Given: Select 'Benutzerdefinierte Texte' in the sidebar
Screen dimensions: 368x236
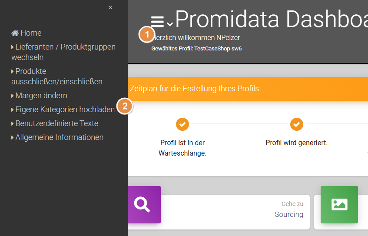Looking at the screenshot, I should pos(56,123).
